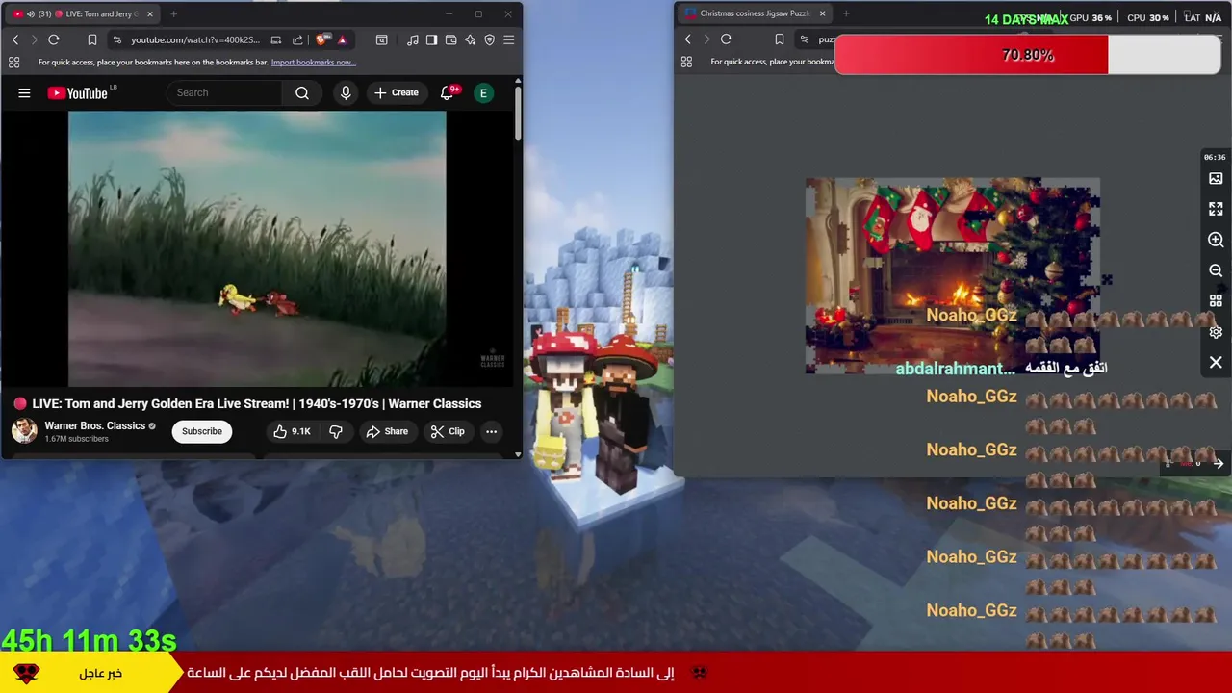This screenshot has width=1232, height=693.
Task: Open YouTube notifications bell
Action: (447, 92)
